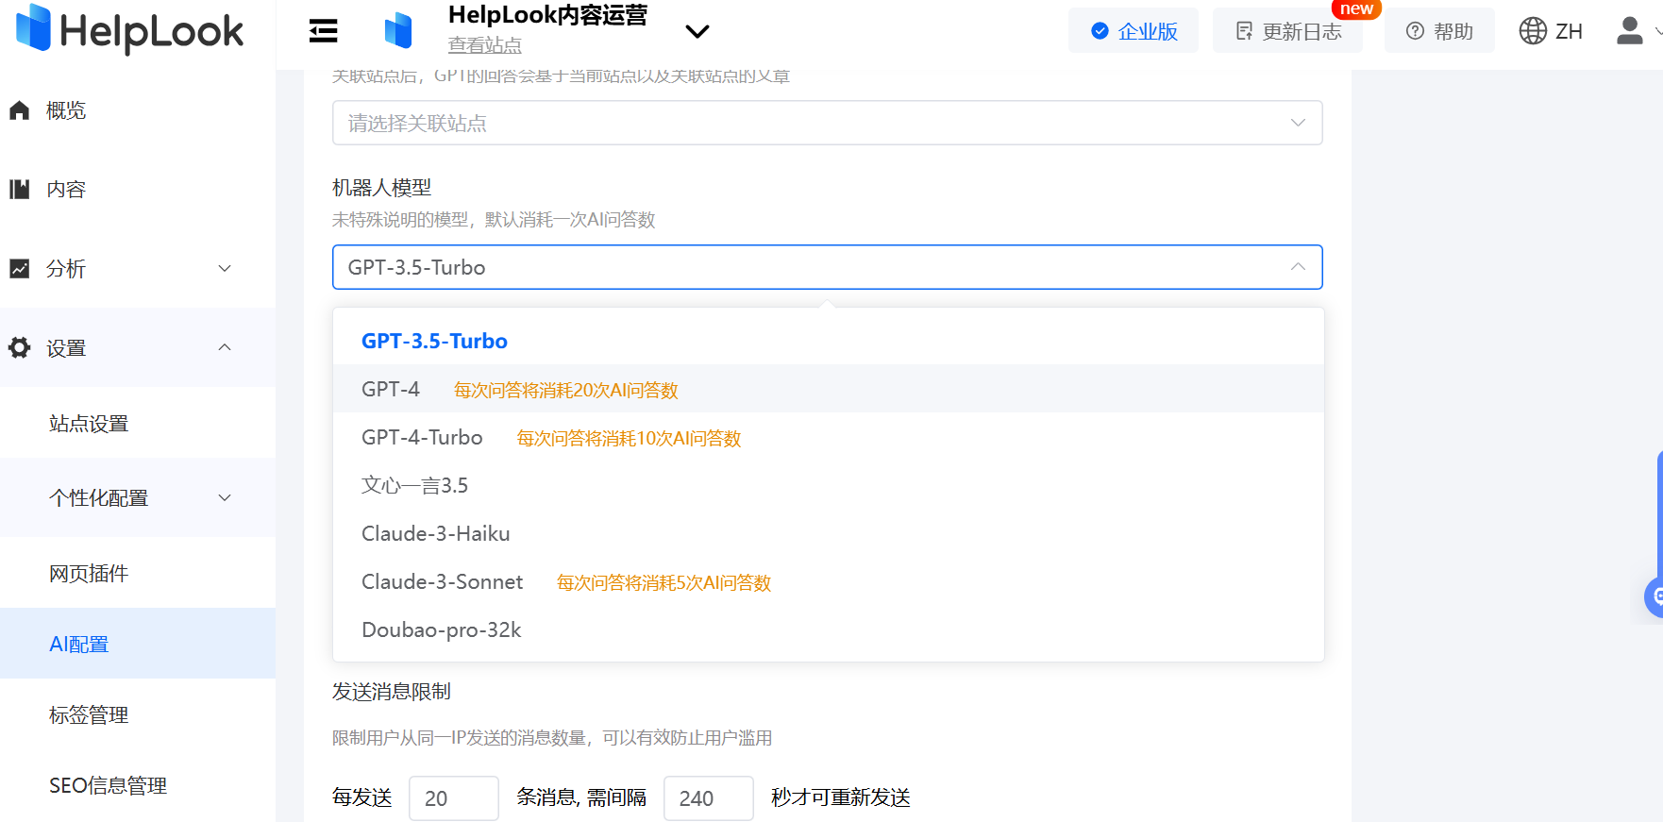Click the 每次问答将消耗20次AI问答数 note
The height and width of the screenshot is (822, 1663).
coord(566,391)
